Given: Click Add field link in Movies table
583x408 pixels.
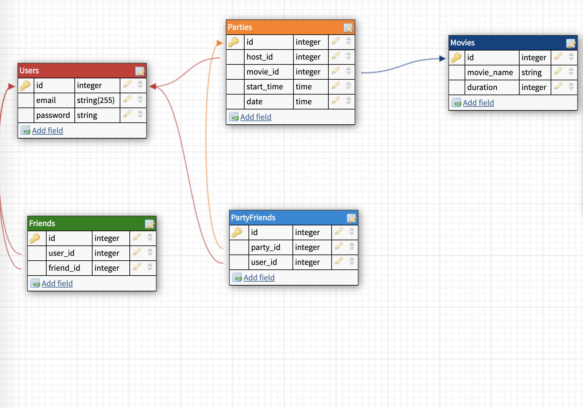Looking at the screenshot, I should 478,103.
